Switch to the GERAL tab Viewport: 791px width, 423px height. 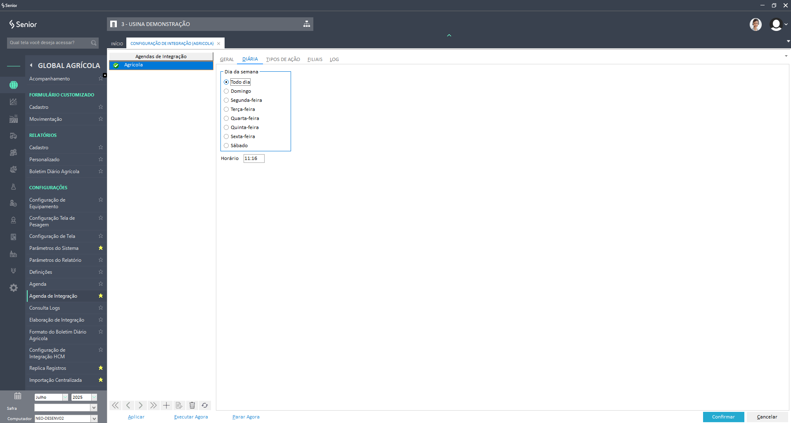227,59
